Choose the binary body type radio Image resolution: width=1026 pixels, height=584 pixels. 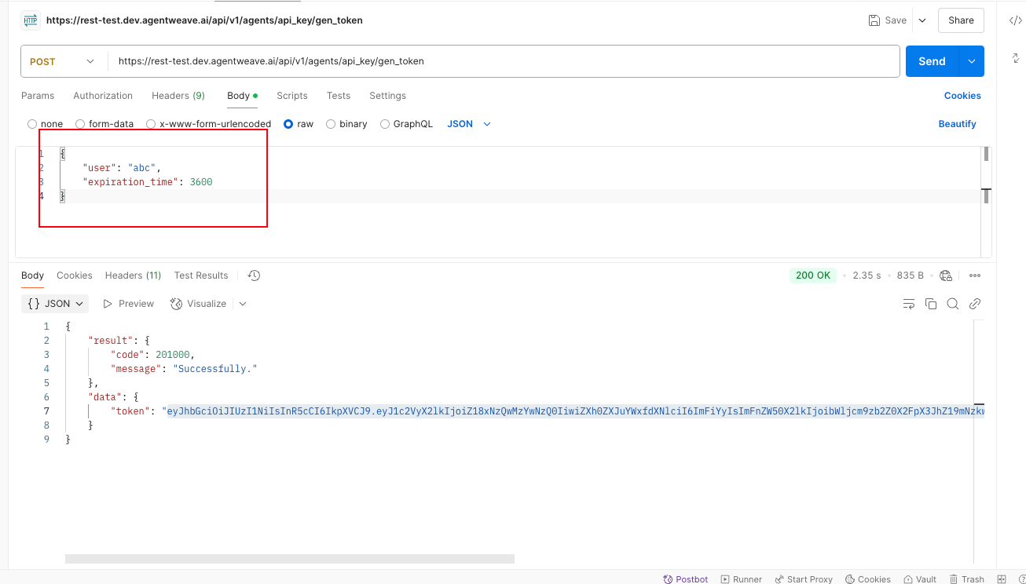[331, 124]
